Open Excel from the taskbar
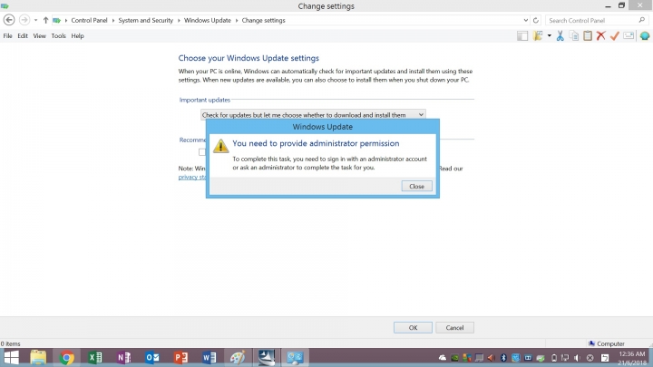The height and width of the screenshot is (367, 653). pyautogui.click(x=95, y=357)
